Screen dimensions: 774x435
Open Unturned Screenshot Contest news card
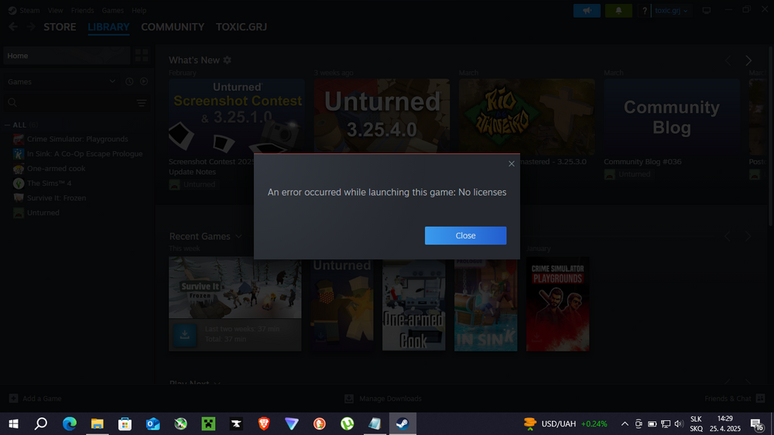[x=236, y=116]
